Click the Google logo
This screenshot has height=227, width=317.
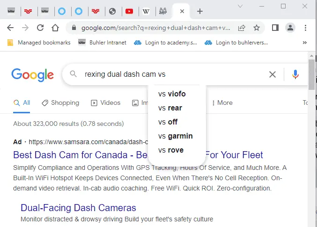(33, 75)
